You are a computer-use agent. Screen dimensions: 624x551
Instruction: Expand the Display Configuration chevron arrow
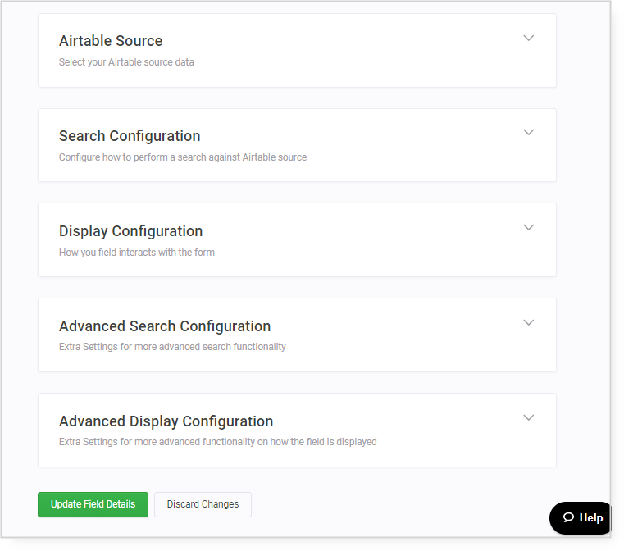pyautogui.click(x=529, y=228)
